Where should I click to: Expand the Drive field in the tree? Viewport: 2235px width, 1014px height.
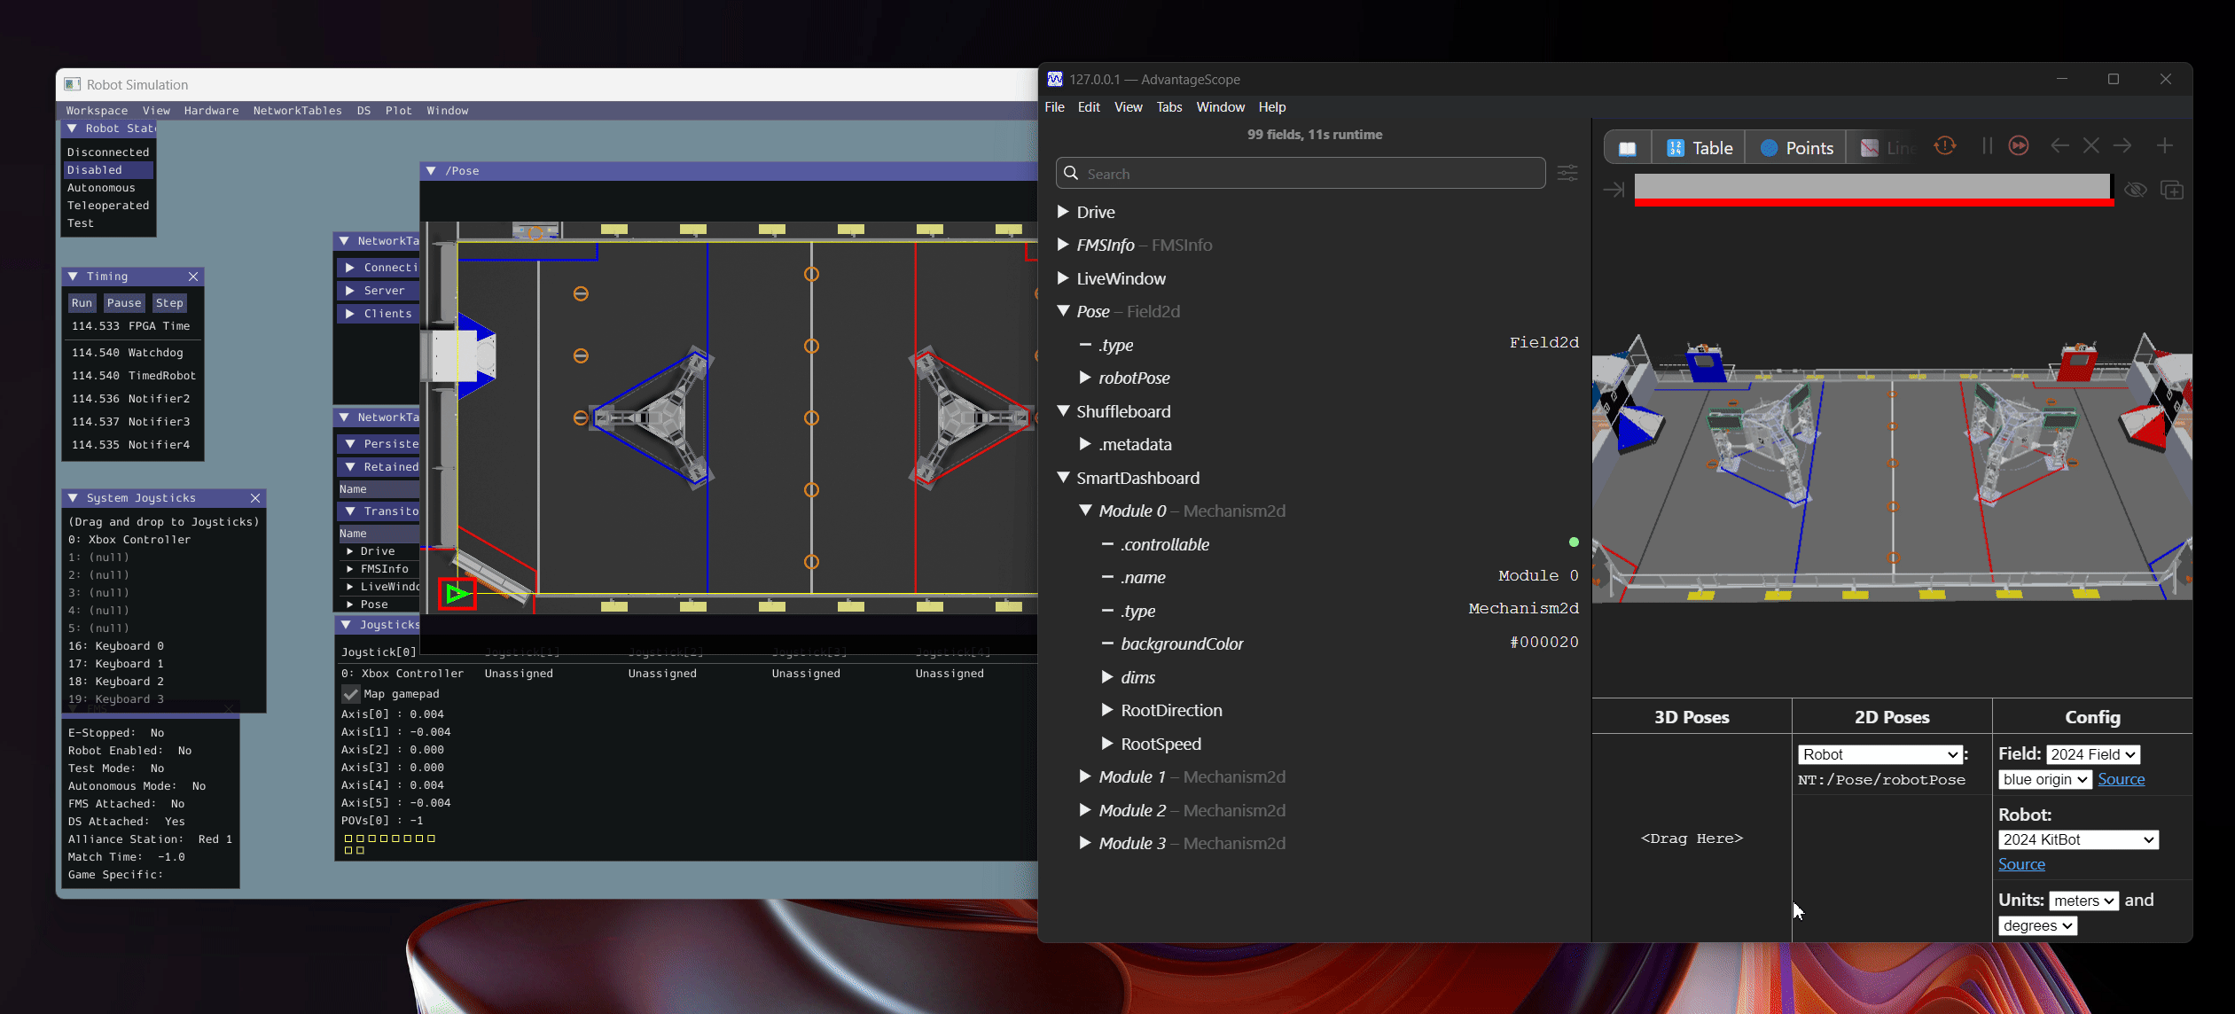point(1063,212)
